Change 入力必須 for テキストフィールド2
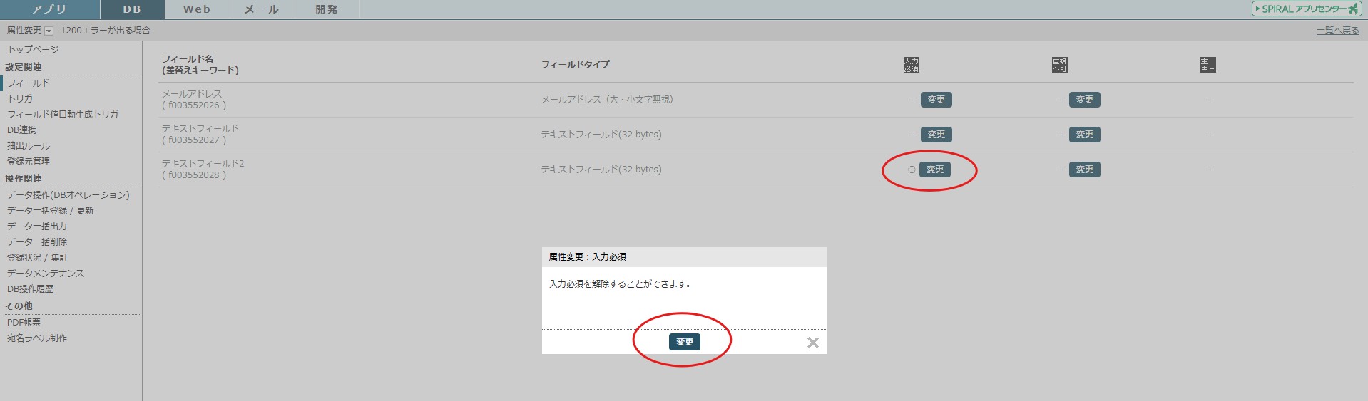The image size is (1368, 401). [934, 170]
